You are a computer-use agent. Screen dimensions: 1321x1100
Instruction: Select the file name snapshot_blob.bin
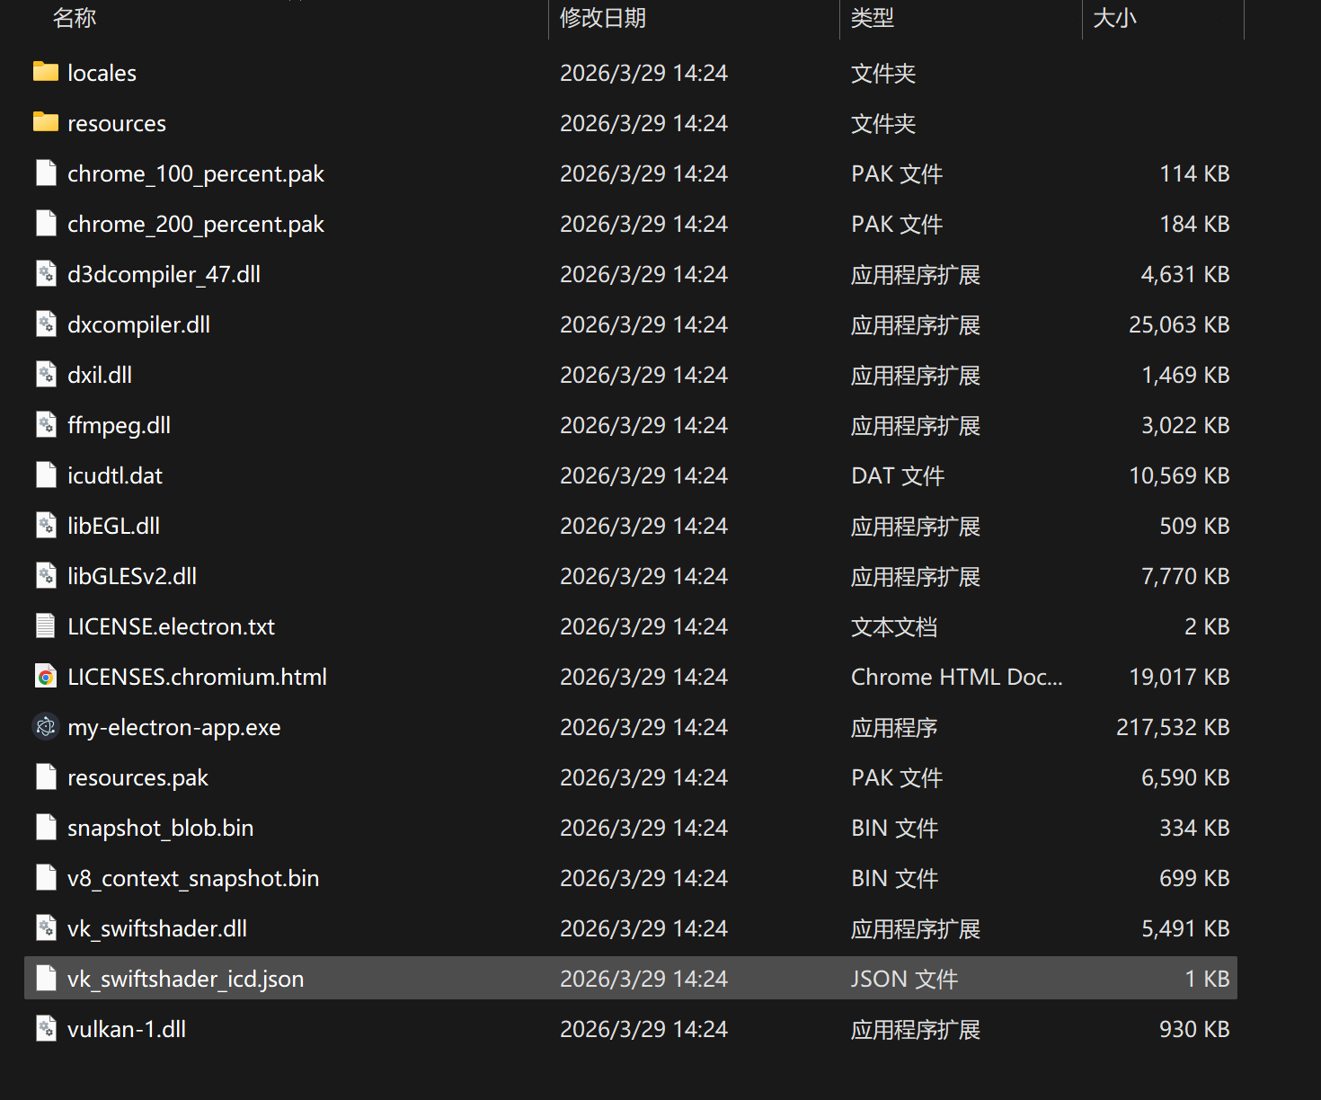(161, 828)
